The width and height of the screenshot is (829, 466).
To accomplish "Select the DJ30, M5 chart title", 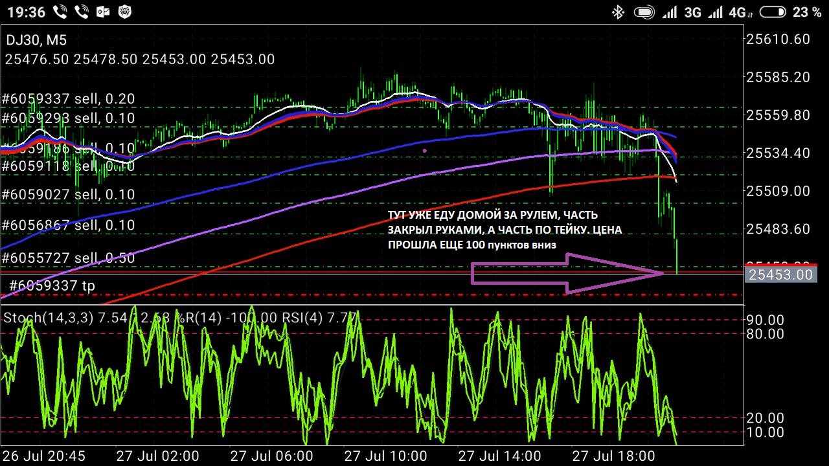I will pos(36,40).
